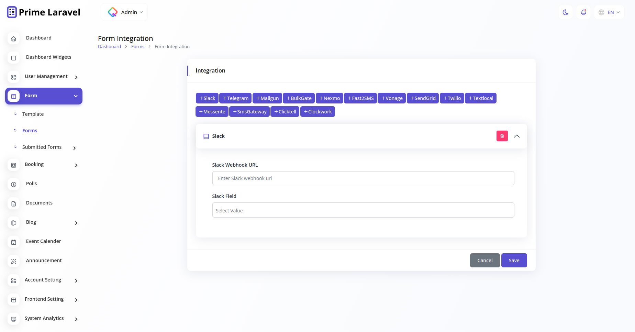Collapse the Slack integration panel

(517, 136)
